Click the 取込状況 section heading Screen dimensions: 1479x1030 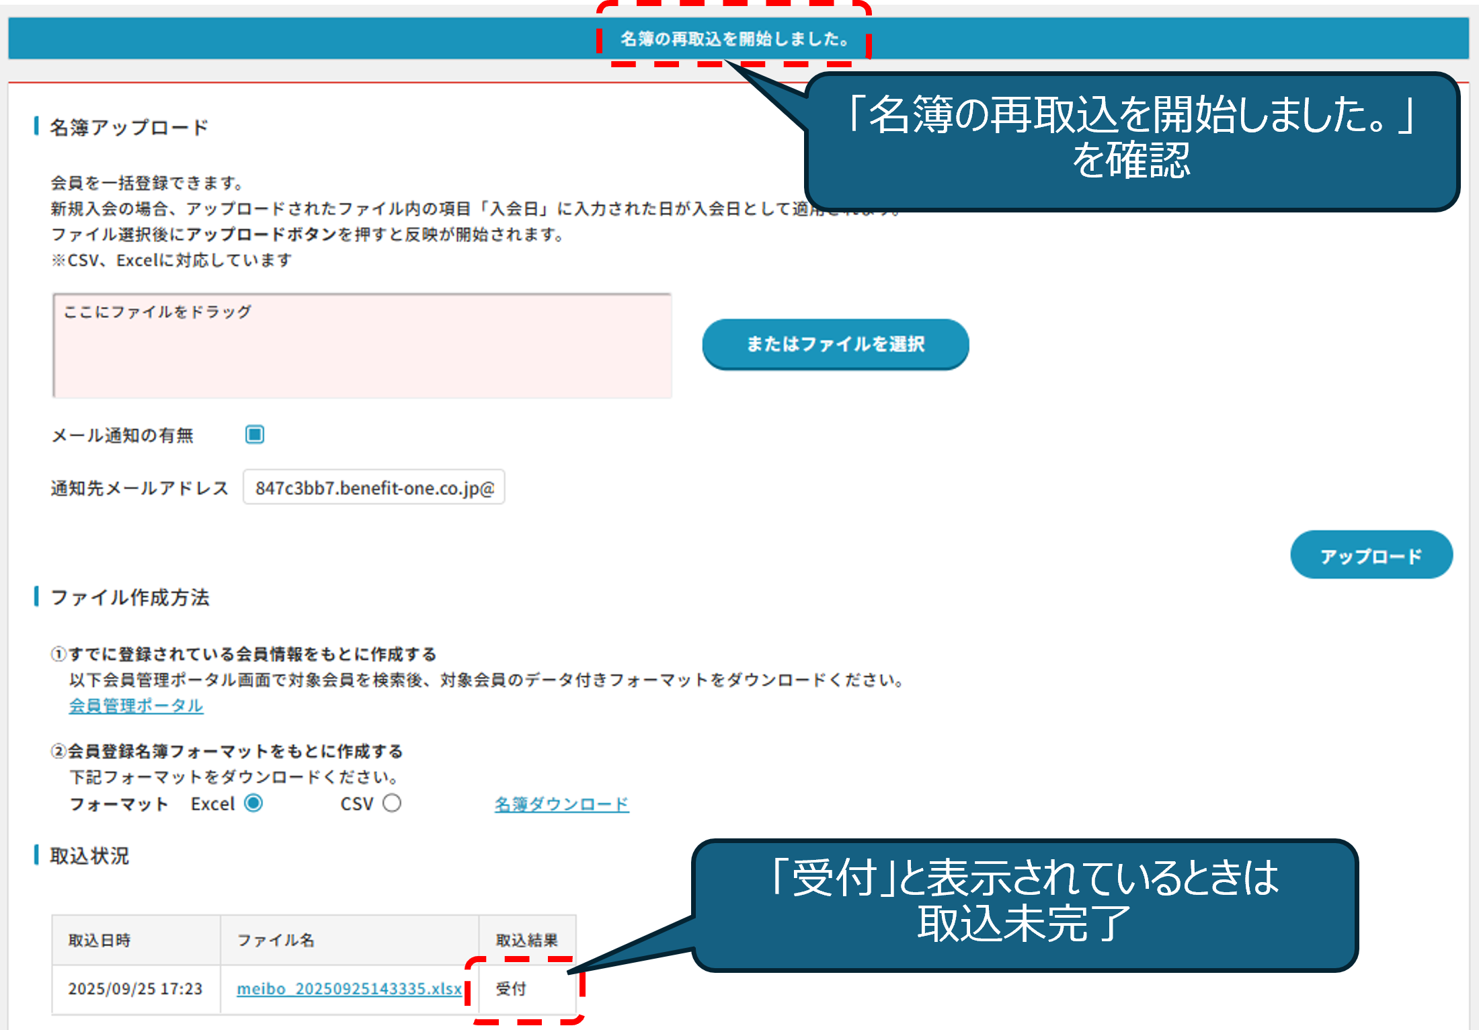click(89, 856)
